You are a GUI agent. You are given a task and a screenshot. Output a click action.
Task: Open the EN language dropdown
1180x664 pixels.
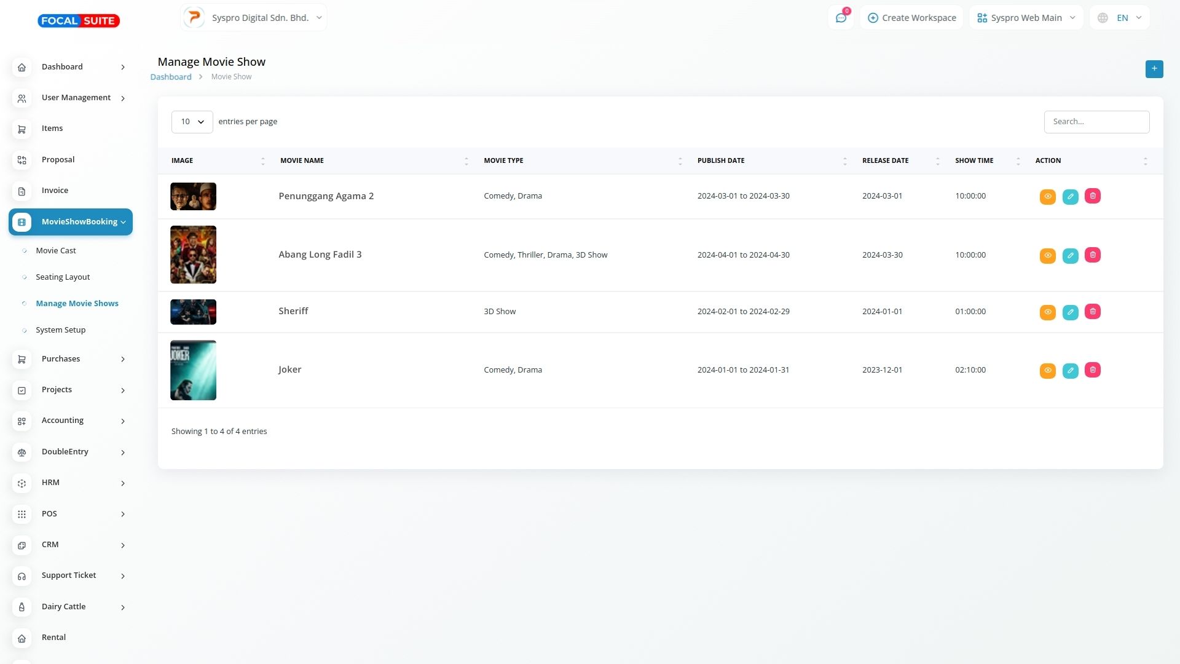click(1119, 18)
